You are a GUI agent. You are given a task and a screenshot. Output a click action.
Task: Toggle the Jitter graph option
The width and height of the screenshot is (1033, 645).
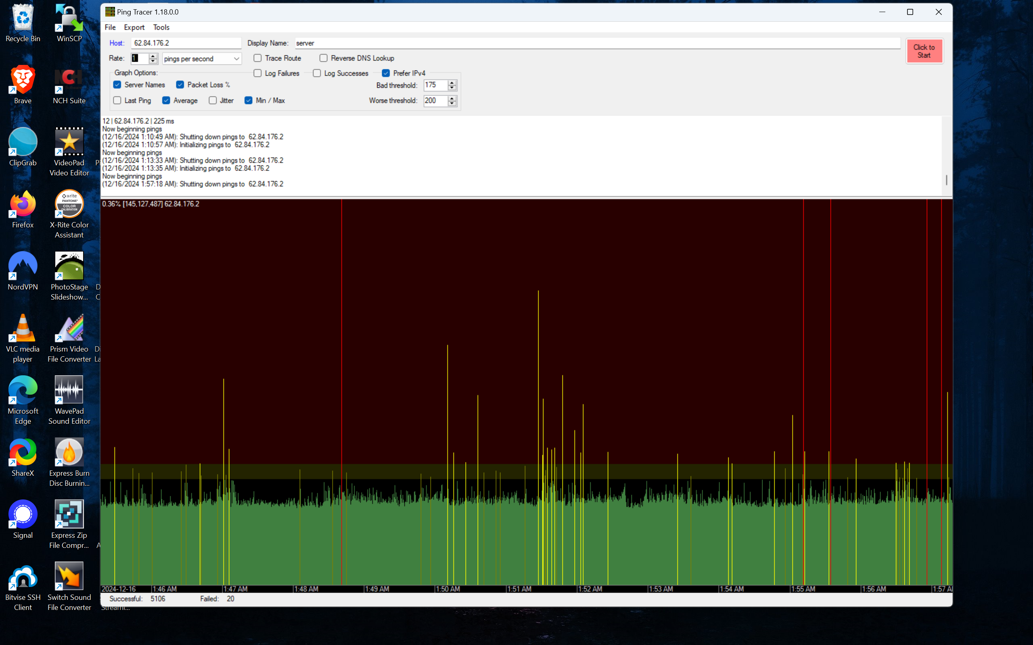coord(213,100)
